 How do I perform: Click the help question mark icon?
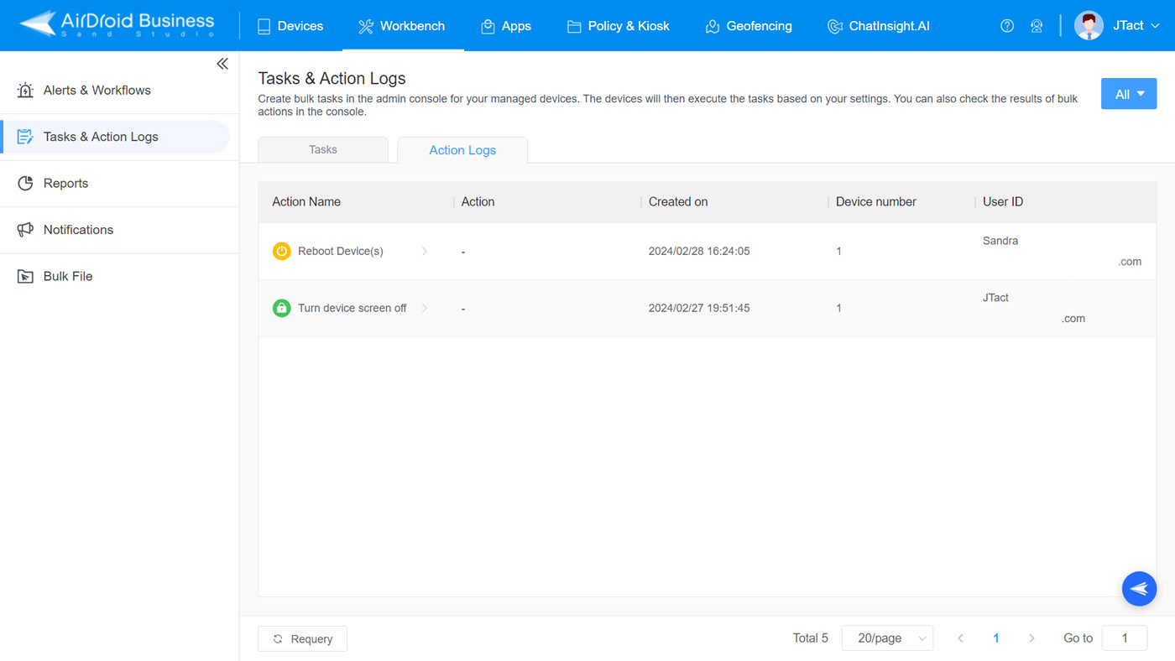tap(1007, 26)
